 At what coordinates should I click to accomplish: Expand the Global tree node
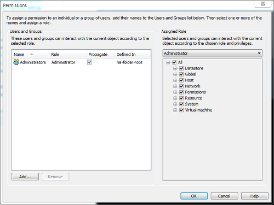click(175, 74)
